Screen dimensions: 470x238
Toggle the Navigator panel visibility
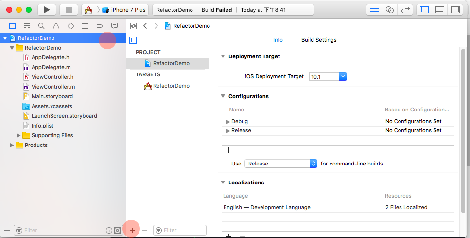[424, 10]
